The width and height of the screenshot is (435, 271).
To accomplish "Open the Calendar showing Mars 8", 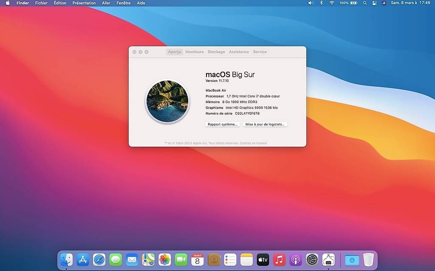I will point(197,260).
